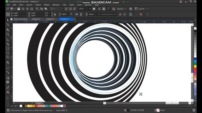This screenshot has height=113, width=202.
Task: Click the magenta swatch at document palette end
Action: (x=64, y=106)
